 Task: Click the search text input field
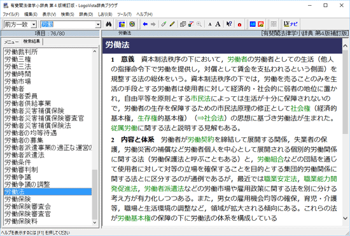pos(68,24)
